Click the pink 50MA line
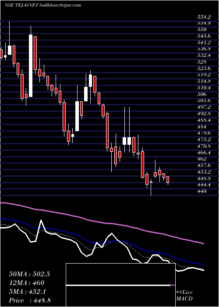Screen dimensions: 219x307 point(102,222)
